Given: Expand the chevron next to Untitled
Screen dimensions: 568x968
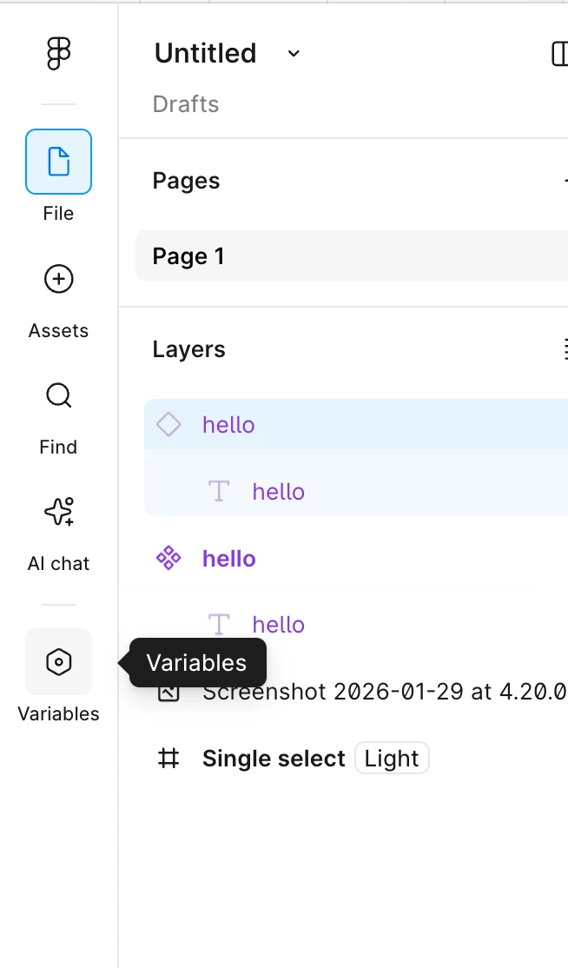Looking at the screenshot, I should (x=294, y=54).
